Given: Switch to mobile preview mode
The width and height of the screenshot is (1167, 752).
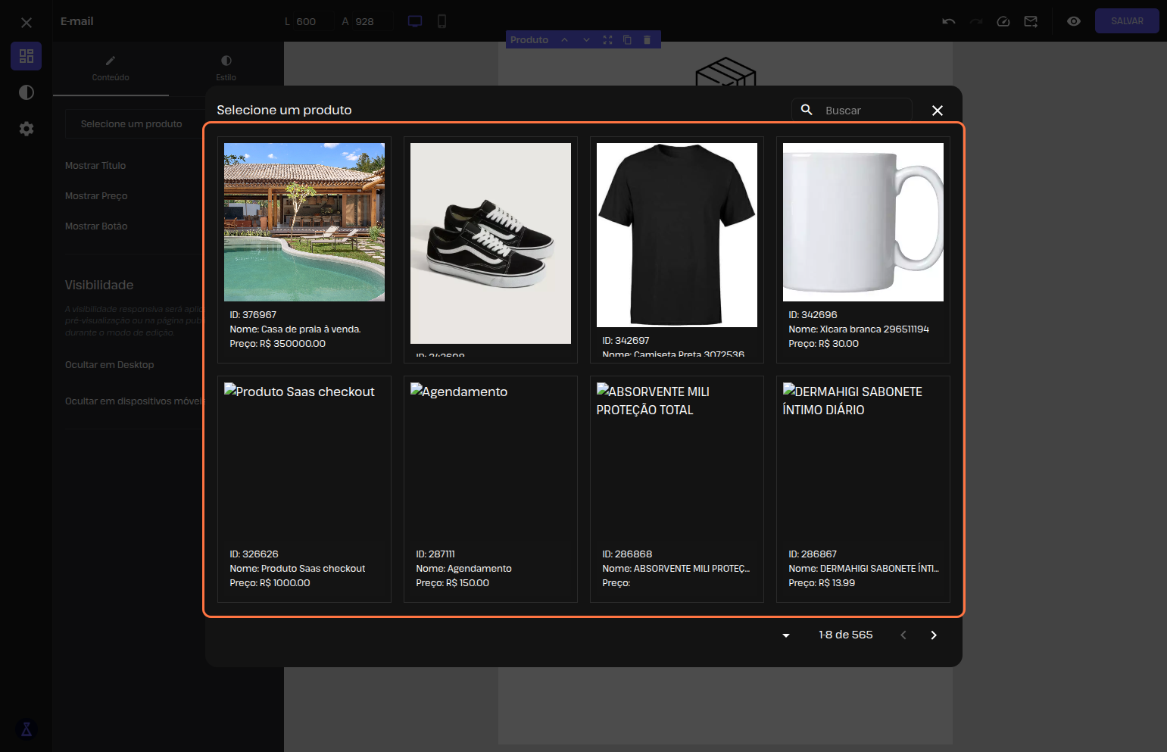Looking at the screenshot, I should [442, 21].
